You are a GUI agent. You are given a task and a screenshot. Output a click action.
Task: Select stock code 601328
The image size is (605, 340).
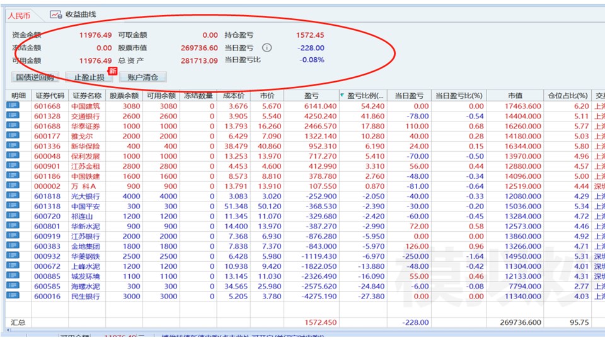click(x=47, y=116)
